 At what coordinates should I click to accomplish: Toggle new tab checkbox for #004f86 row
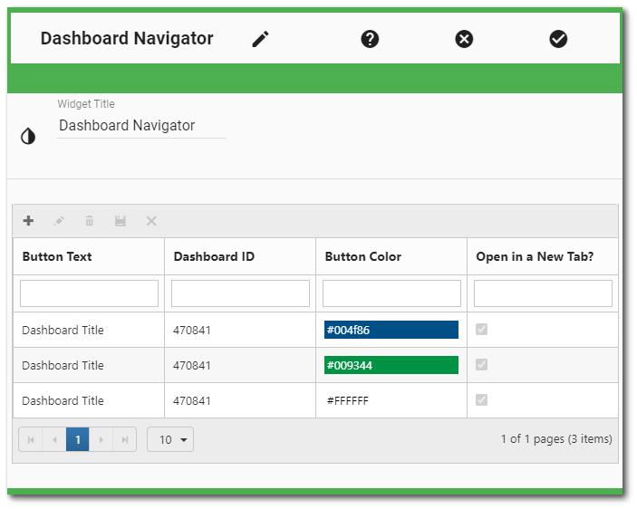[x=481, y=329]
